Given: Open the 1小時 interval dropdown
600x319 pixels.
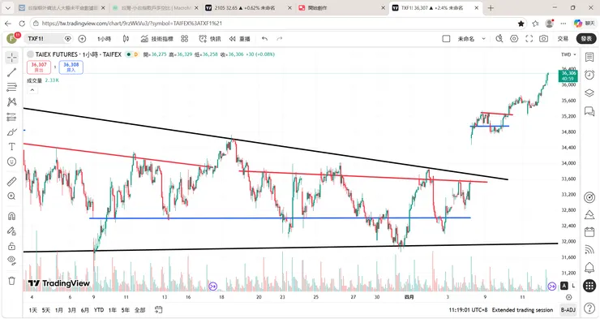Looking at the screenshot, I should [104, 39].
